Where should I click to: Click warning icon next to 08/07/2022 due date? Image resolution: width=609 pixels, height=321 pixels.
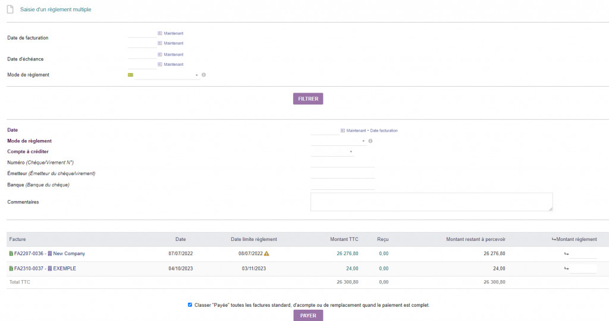266,253
